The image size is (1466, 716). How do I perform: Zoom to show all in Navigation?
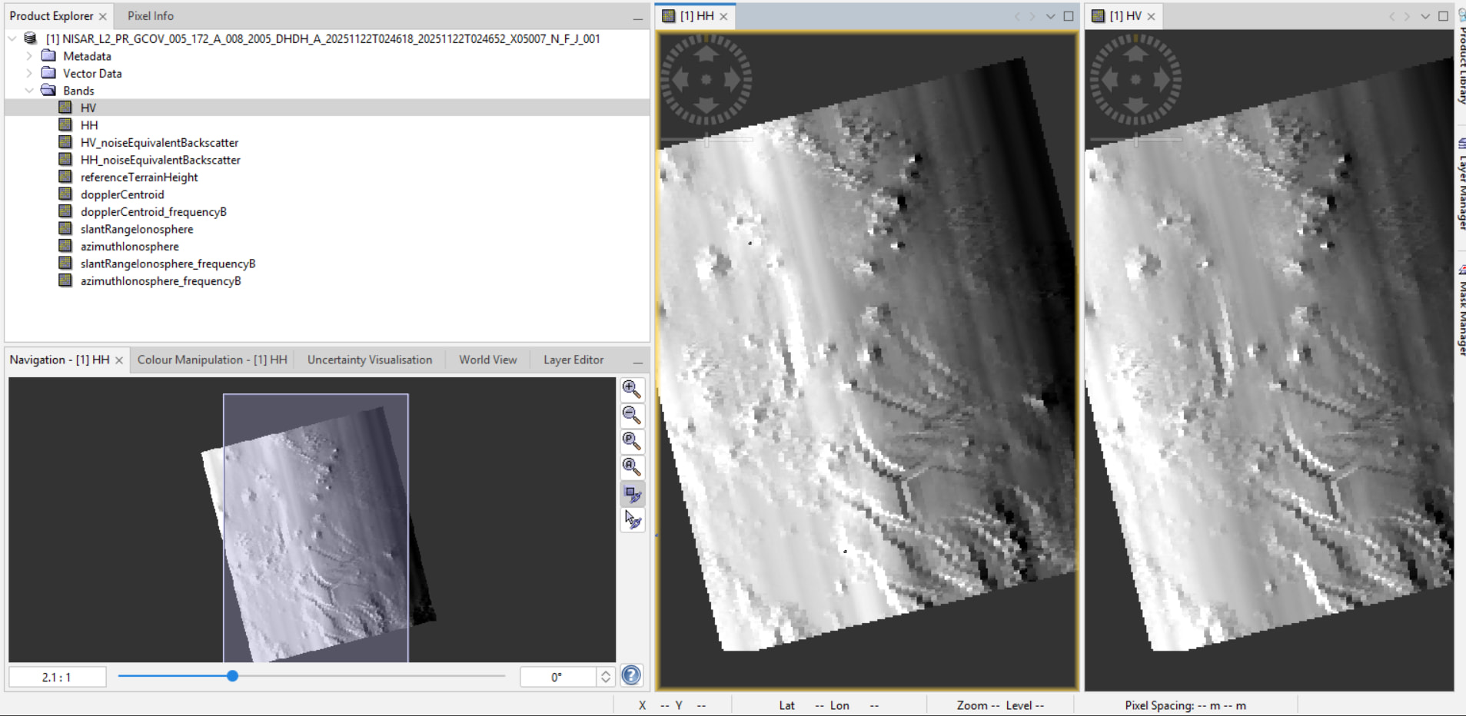pyautogui.click(x=631, y=467)
